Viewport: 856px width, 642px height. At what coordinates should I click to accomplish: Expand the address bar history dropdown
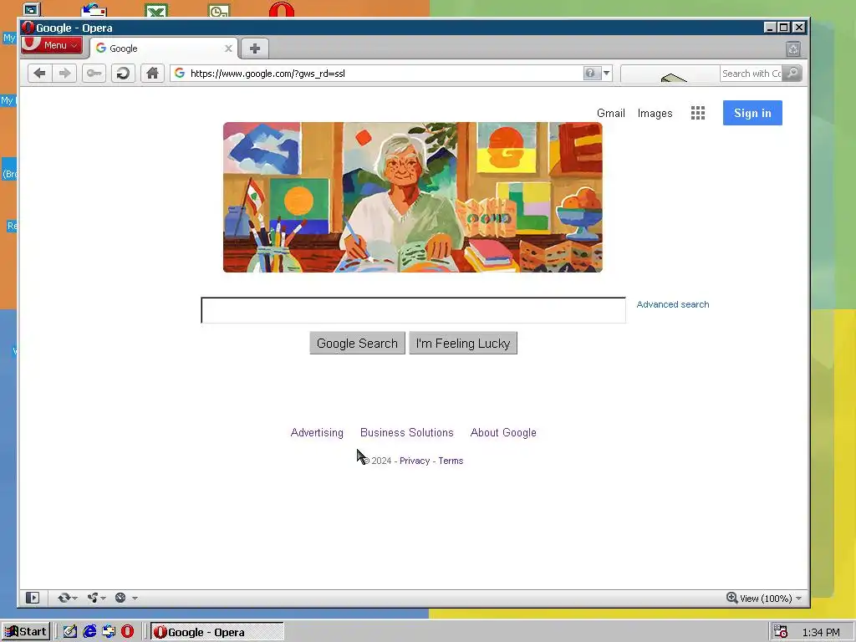[606, 74]
